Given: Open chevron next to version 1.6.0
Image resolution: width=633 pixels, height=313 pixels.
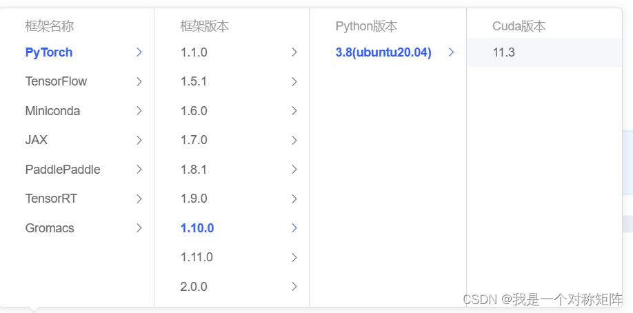Looking at the screenshot, I should click(294, 111).
